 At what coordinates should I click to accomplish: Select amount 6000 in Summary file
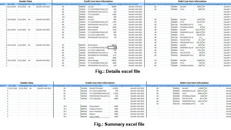pyautogui.click(x=116, y=98)
